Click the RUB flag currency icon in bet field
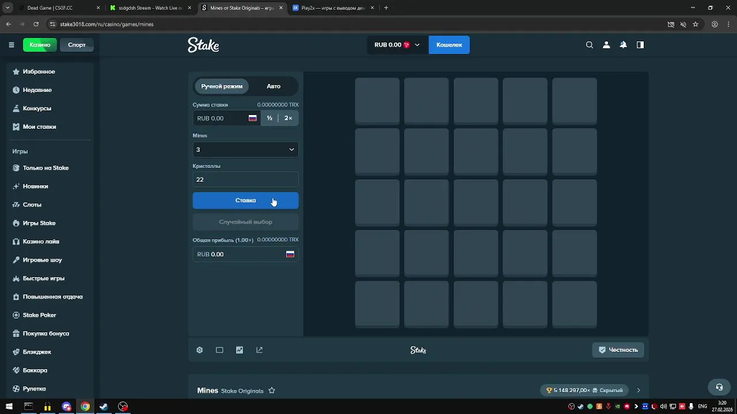737x414 pixels. [x=252, y=118]
